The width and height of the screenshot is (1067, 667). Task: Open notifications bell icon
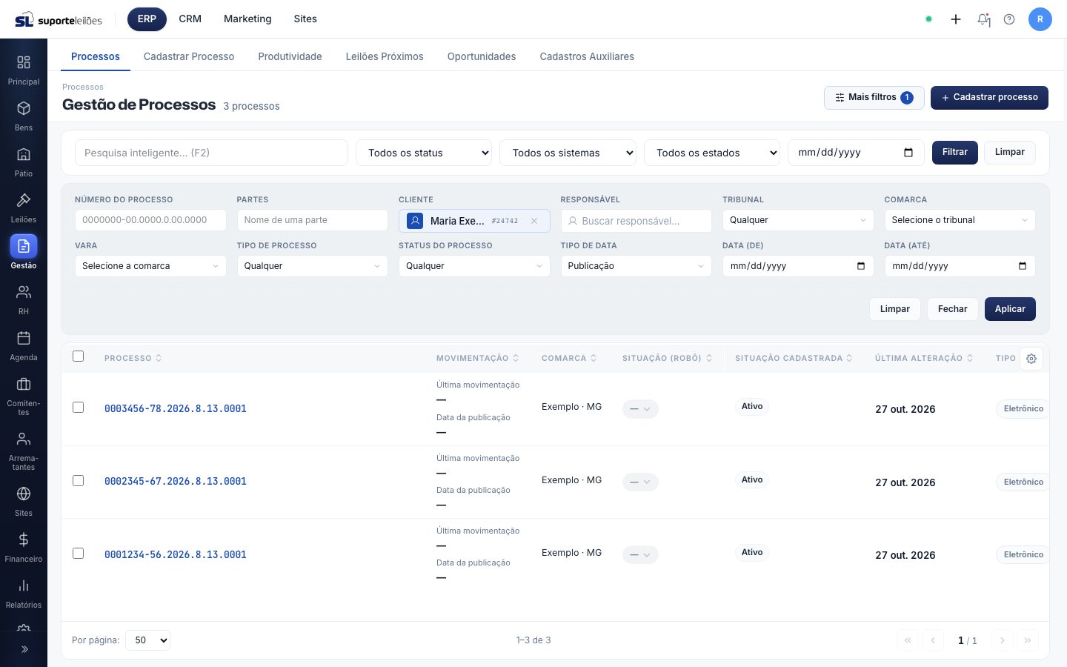tap(983, 19)
